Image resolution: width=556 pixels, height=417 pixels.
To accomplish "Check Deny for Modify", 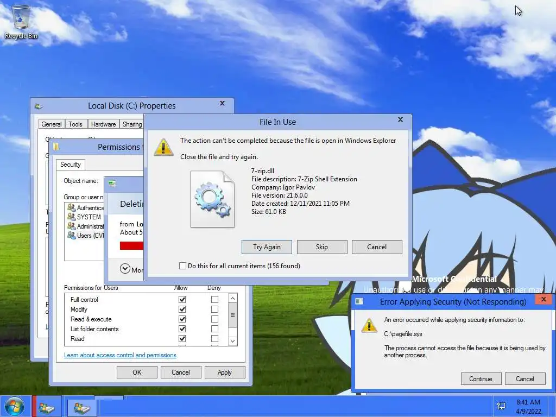I will [x=214, y=309].
